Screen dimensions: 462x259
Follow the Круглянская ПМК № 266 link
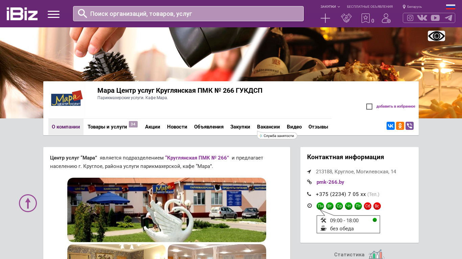[x=197, y=158]
